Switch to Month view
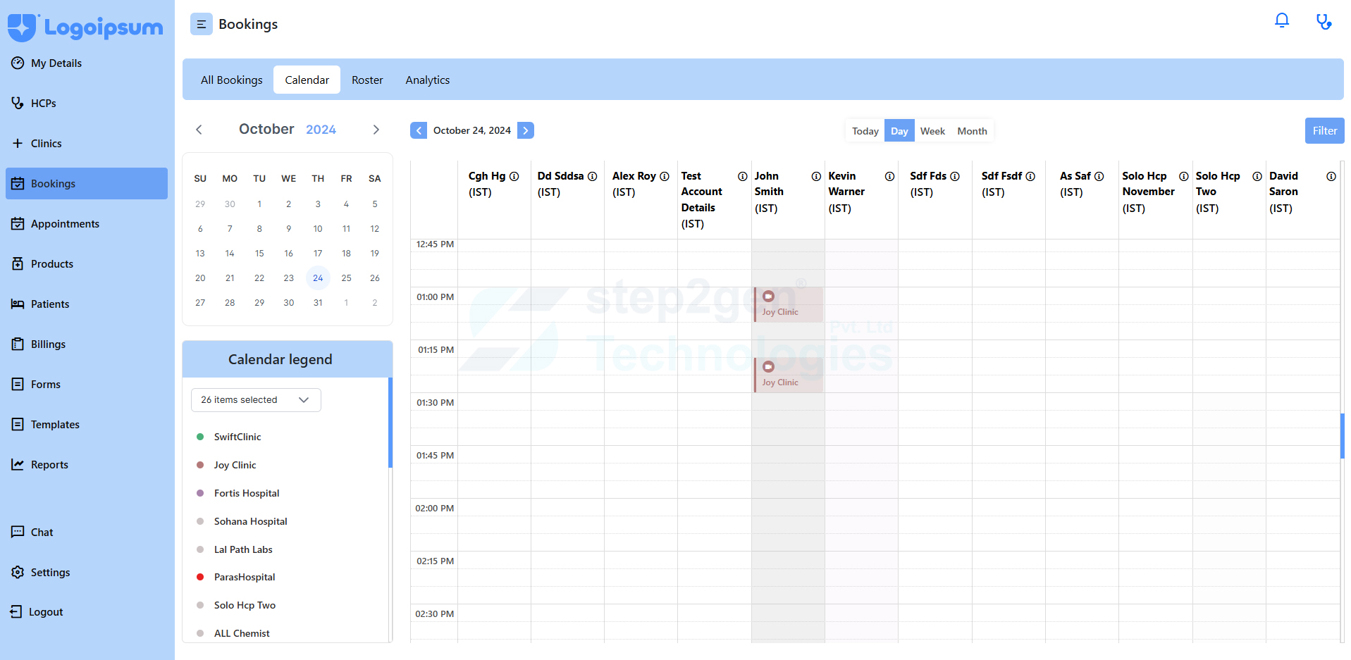This screenshot has width=1351, height=660. click(972, 131)
